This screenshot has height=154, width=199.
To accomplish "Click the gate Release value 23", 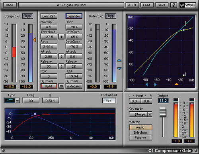I will tap(74, 66).
